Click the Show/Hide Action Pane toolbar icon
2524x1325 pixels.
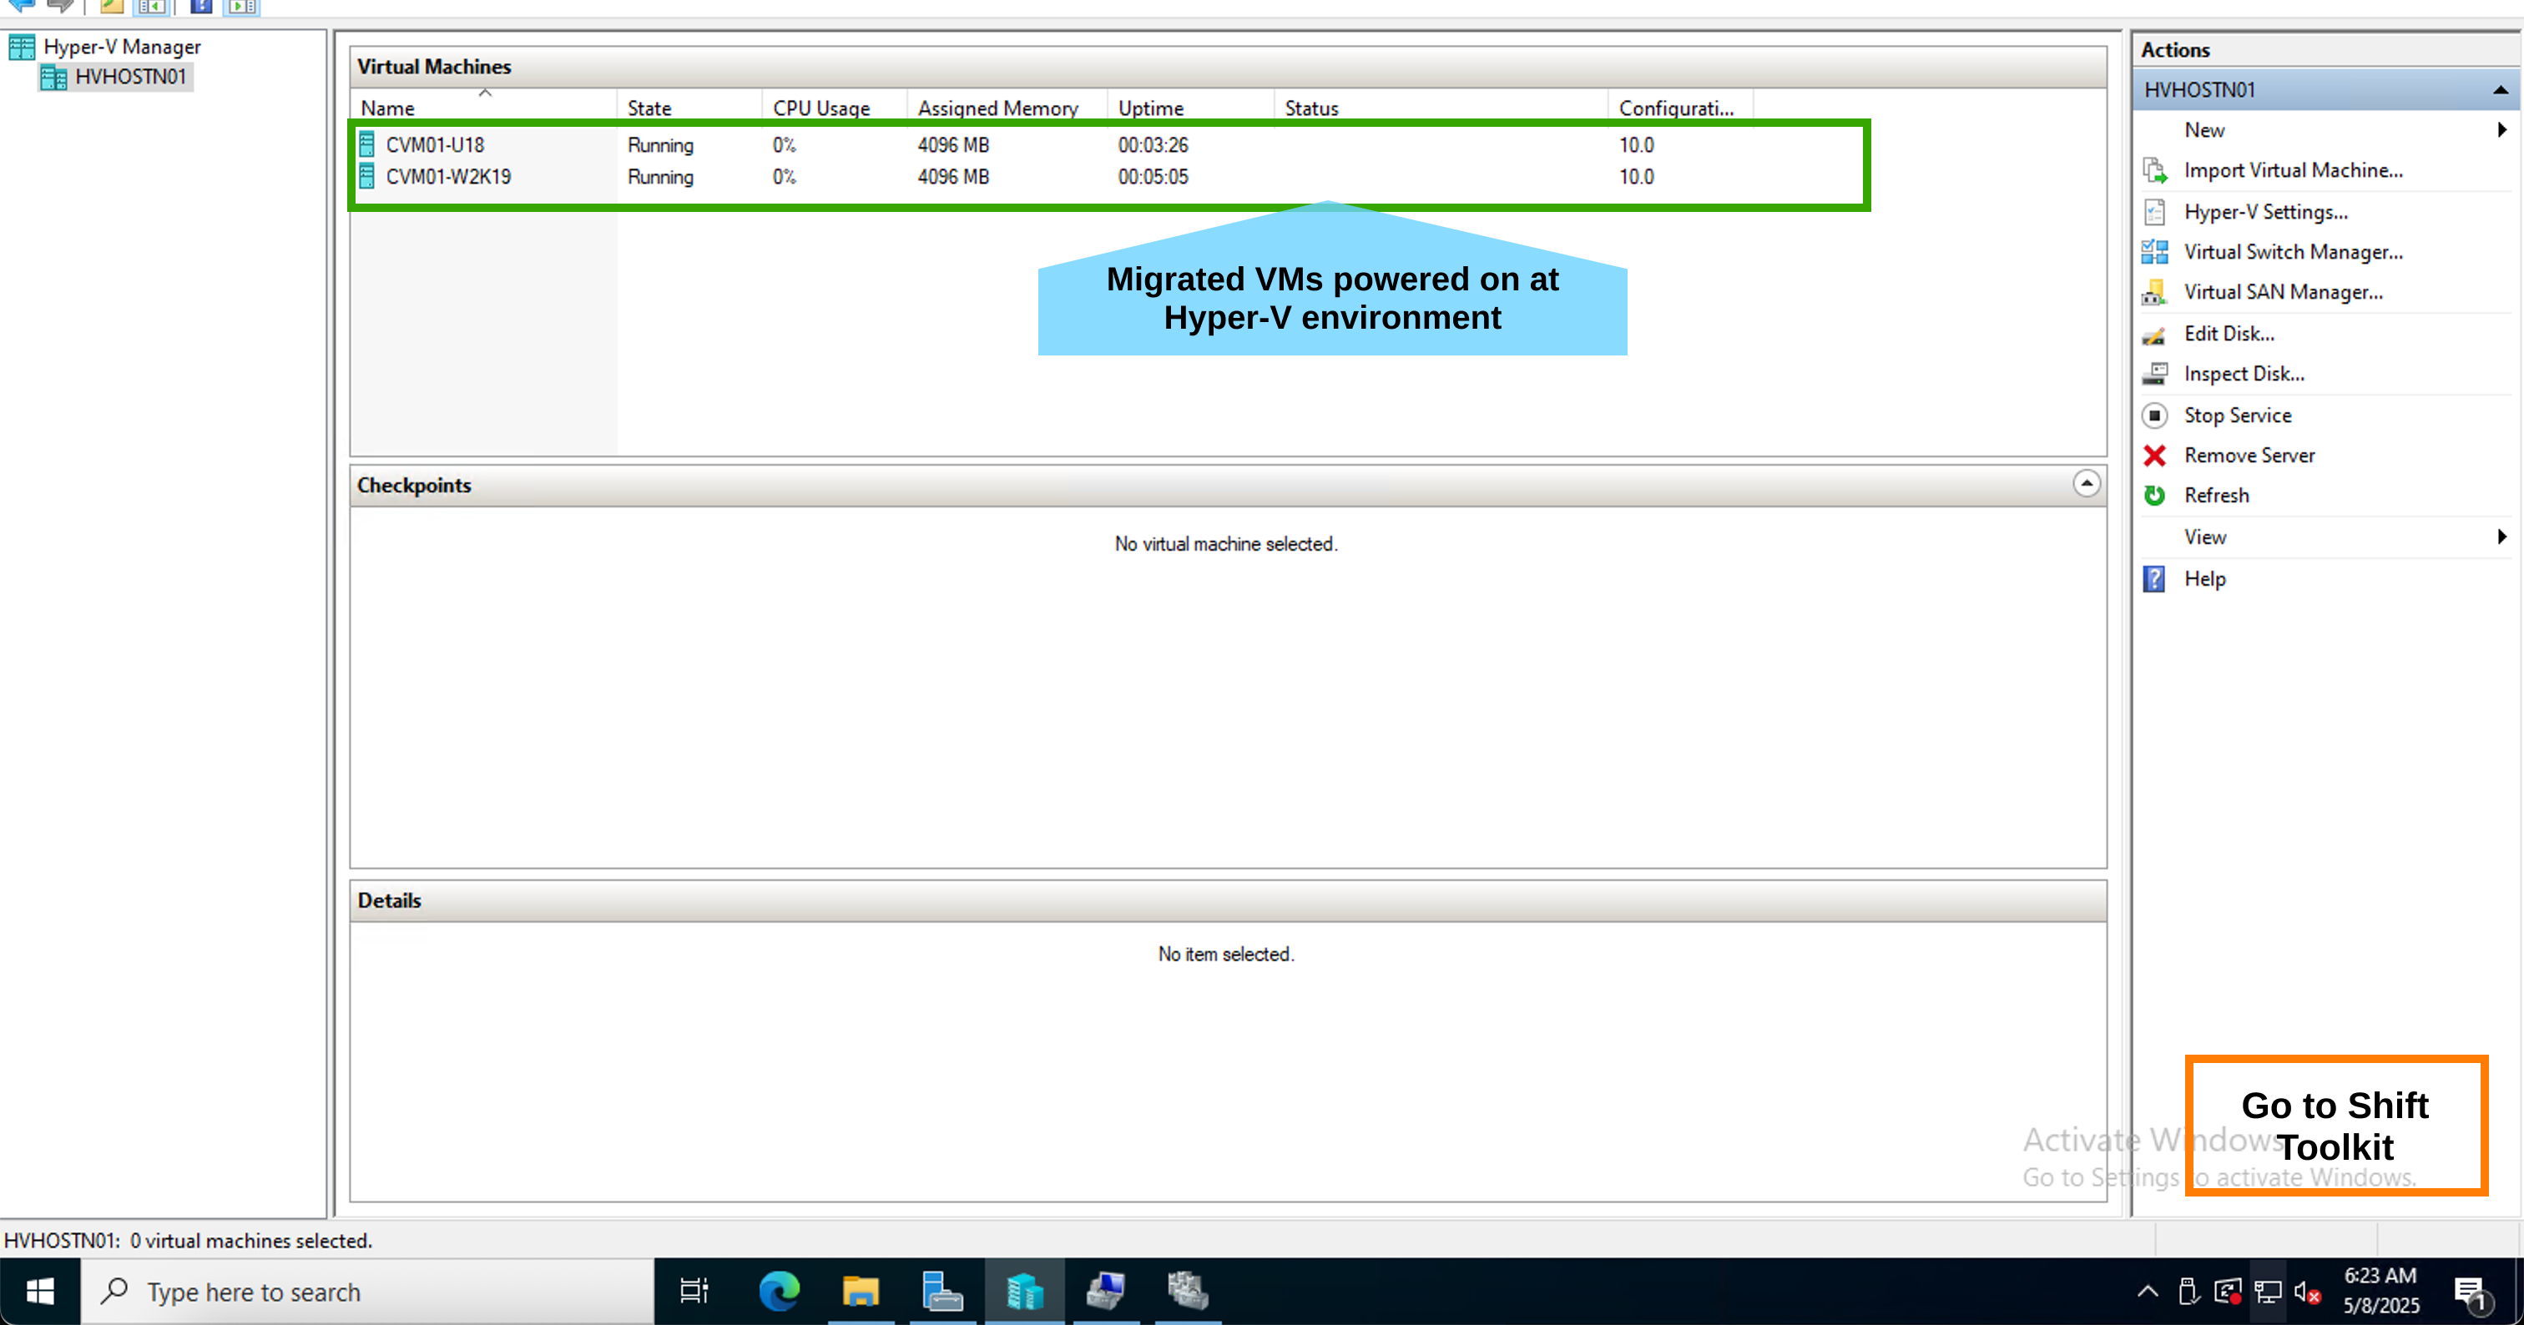[242, 7]
